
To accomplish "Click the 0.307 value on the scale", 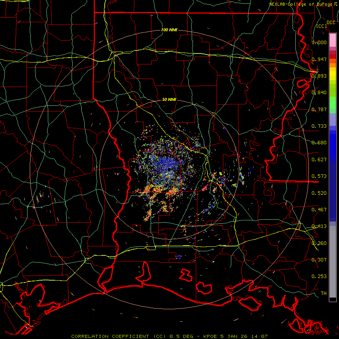I will (x=319, y=260).
